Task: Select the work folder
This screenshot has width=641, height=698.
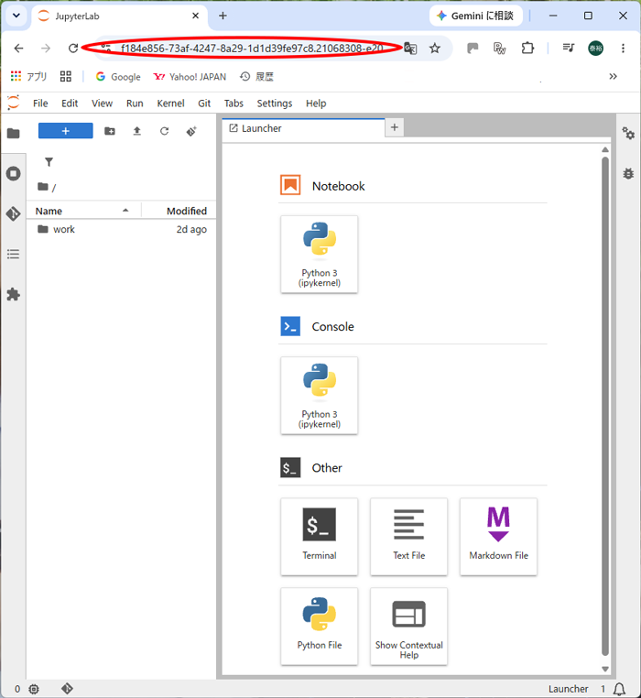Action: point(121,229)
